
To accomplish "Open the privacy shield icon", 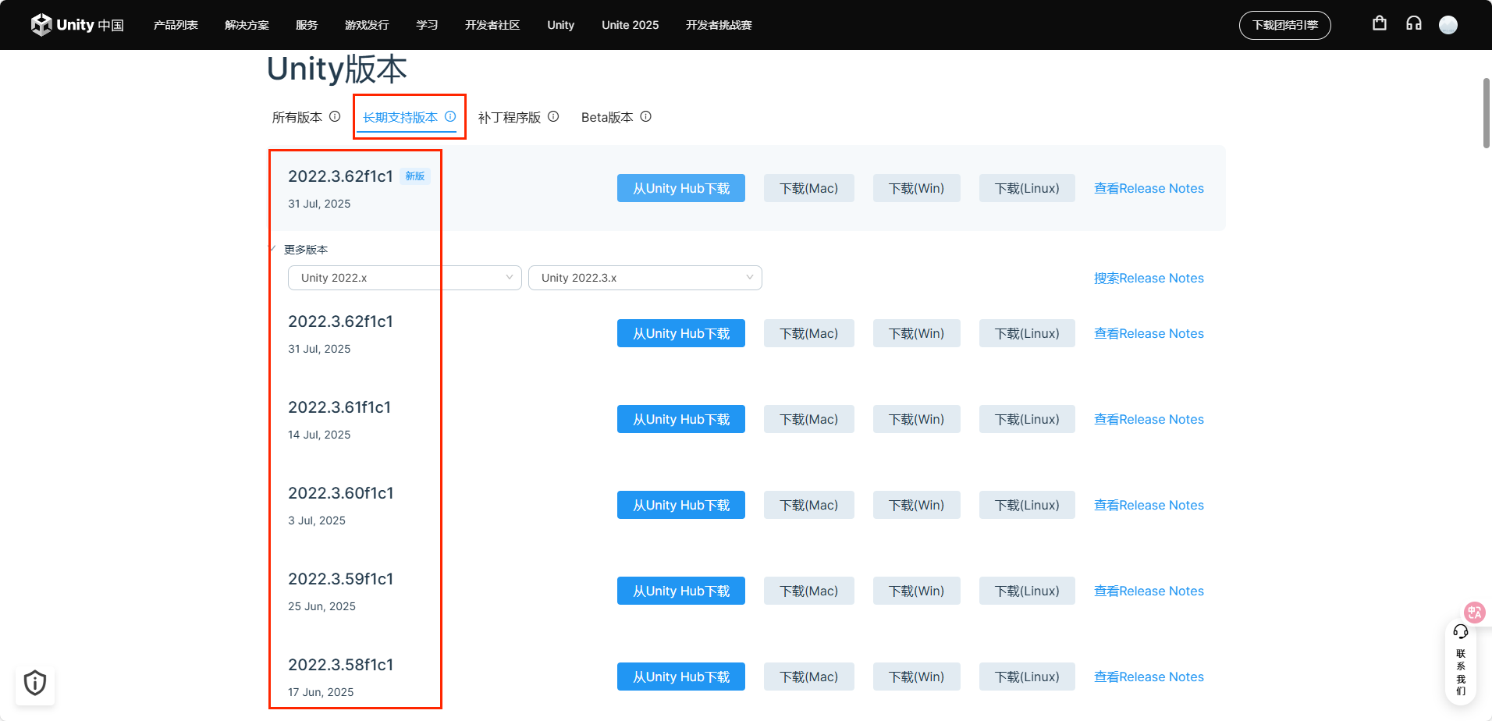I will 35,683.
